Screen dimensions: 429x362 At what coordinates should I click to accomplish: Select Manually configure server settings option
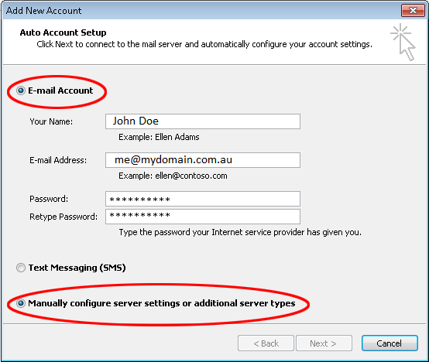[21, 303]
